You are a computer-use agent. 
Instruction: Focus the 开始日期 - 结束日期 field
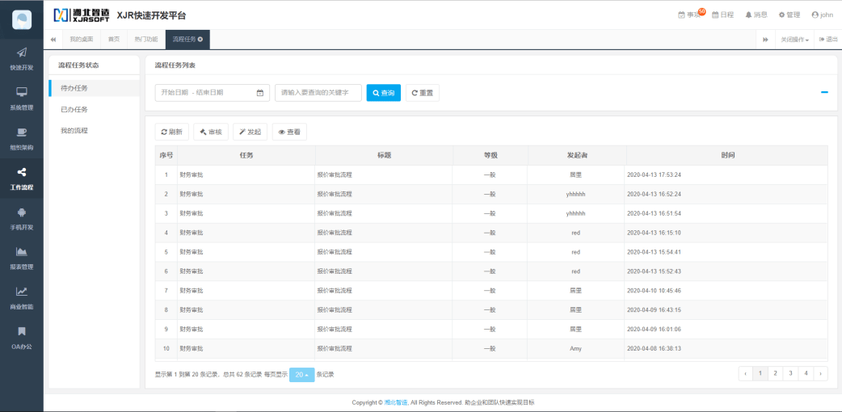pyautogui.click(x=212, y=92)
